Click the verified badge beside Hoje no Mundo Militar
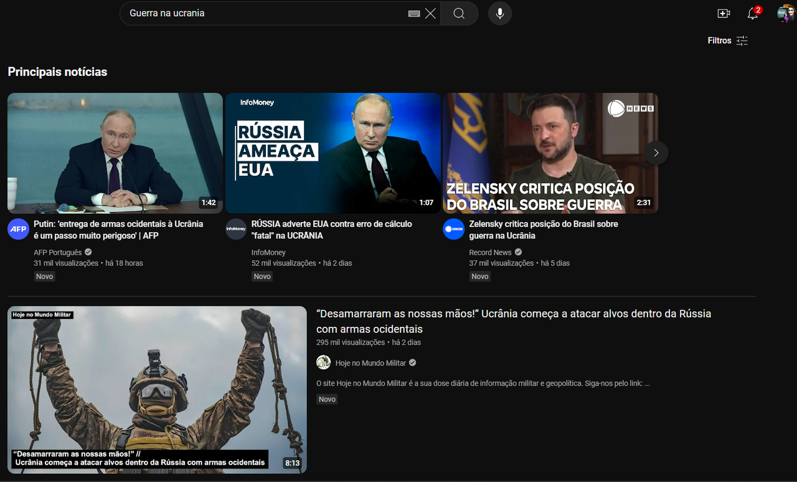The width and height of the screenshot is (797, 482). 412,363
